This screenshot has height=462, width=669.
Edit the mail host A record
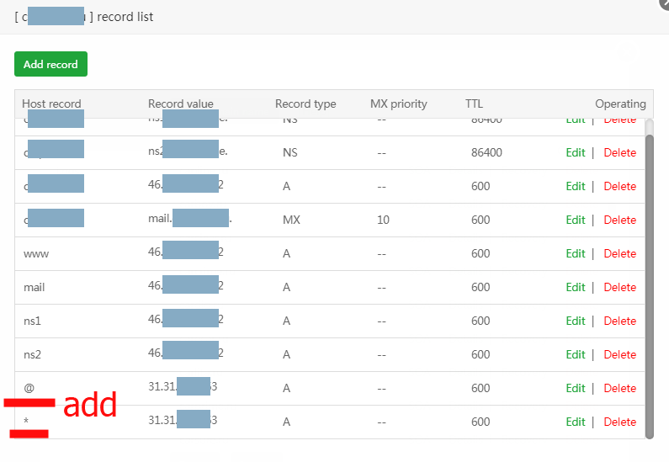tap(576, 287)
